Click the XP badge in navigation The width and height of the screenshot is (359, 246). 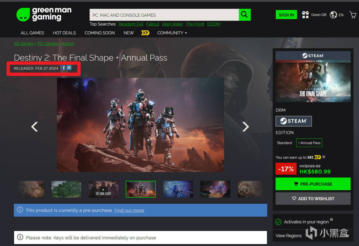point(145,33)
